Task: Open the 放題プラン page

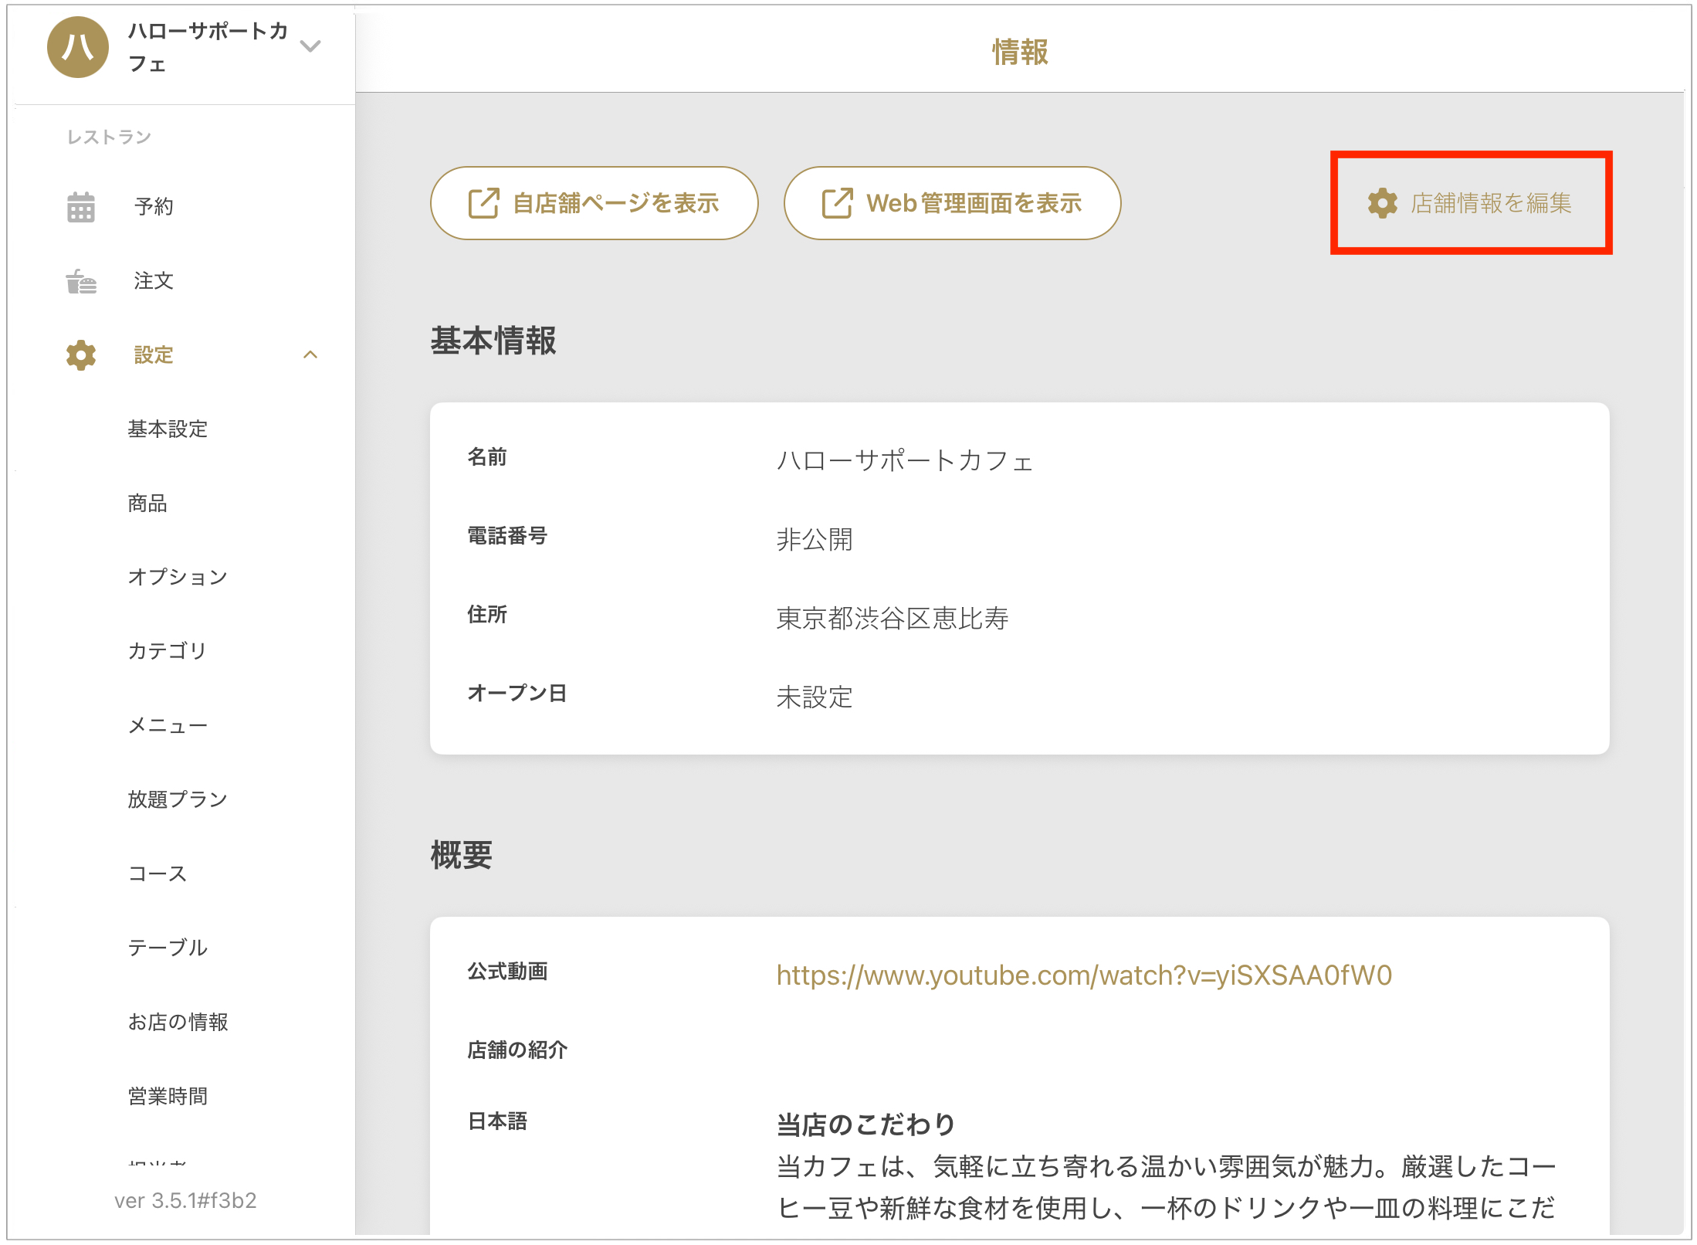Action: 178,799
